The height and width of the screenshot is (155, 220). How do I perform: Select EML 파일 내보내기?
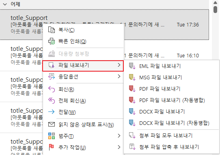click(x=171, y=66)
